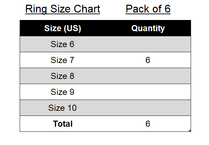Screen dimensions: 209x145
Task: Select the Quantity value 6 for Size 7
Action: [148, 60]
